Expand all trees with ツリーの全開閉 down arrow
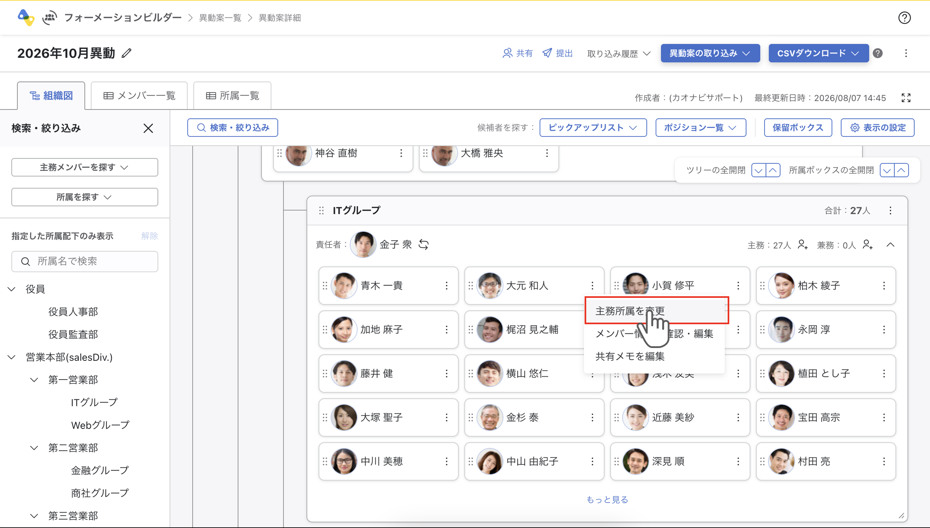 click(759, 170)
